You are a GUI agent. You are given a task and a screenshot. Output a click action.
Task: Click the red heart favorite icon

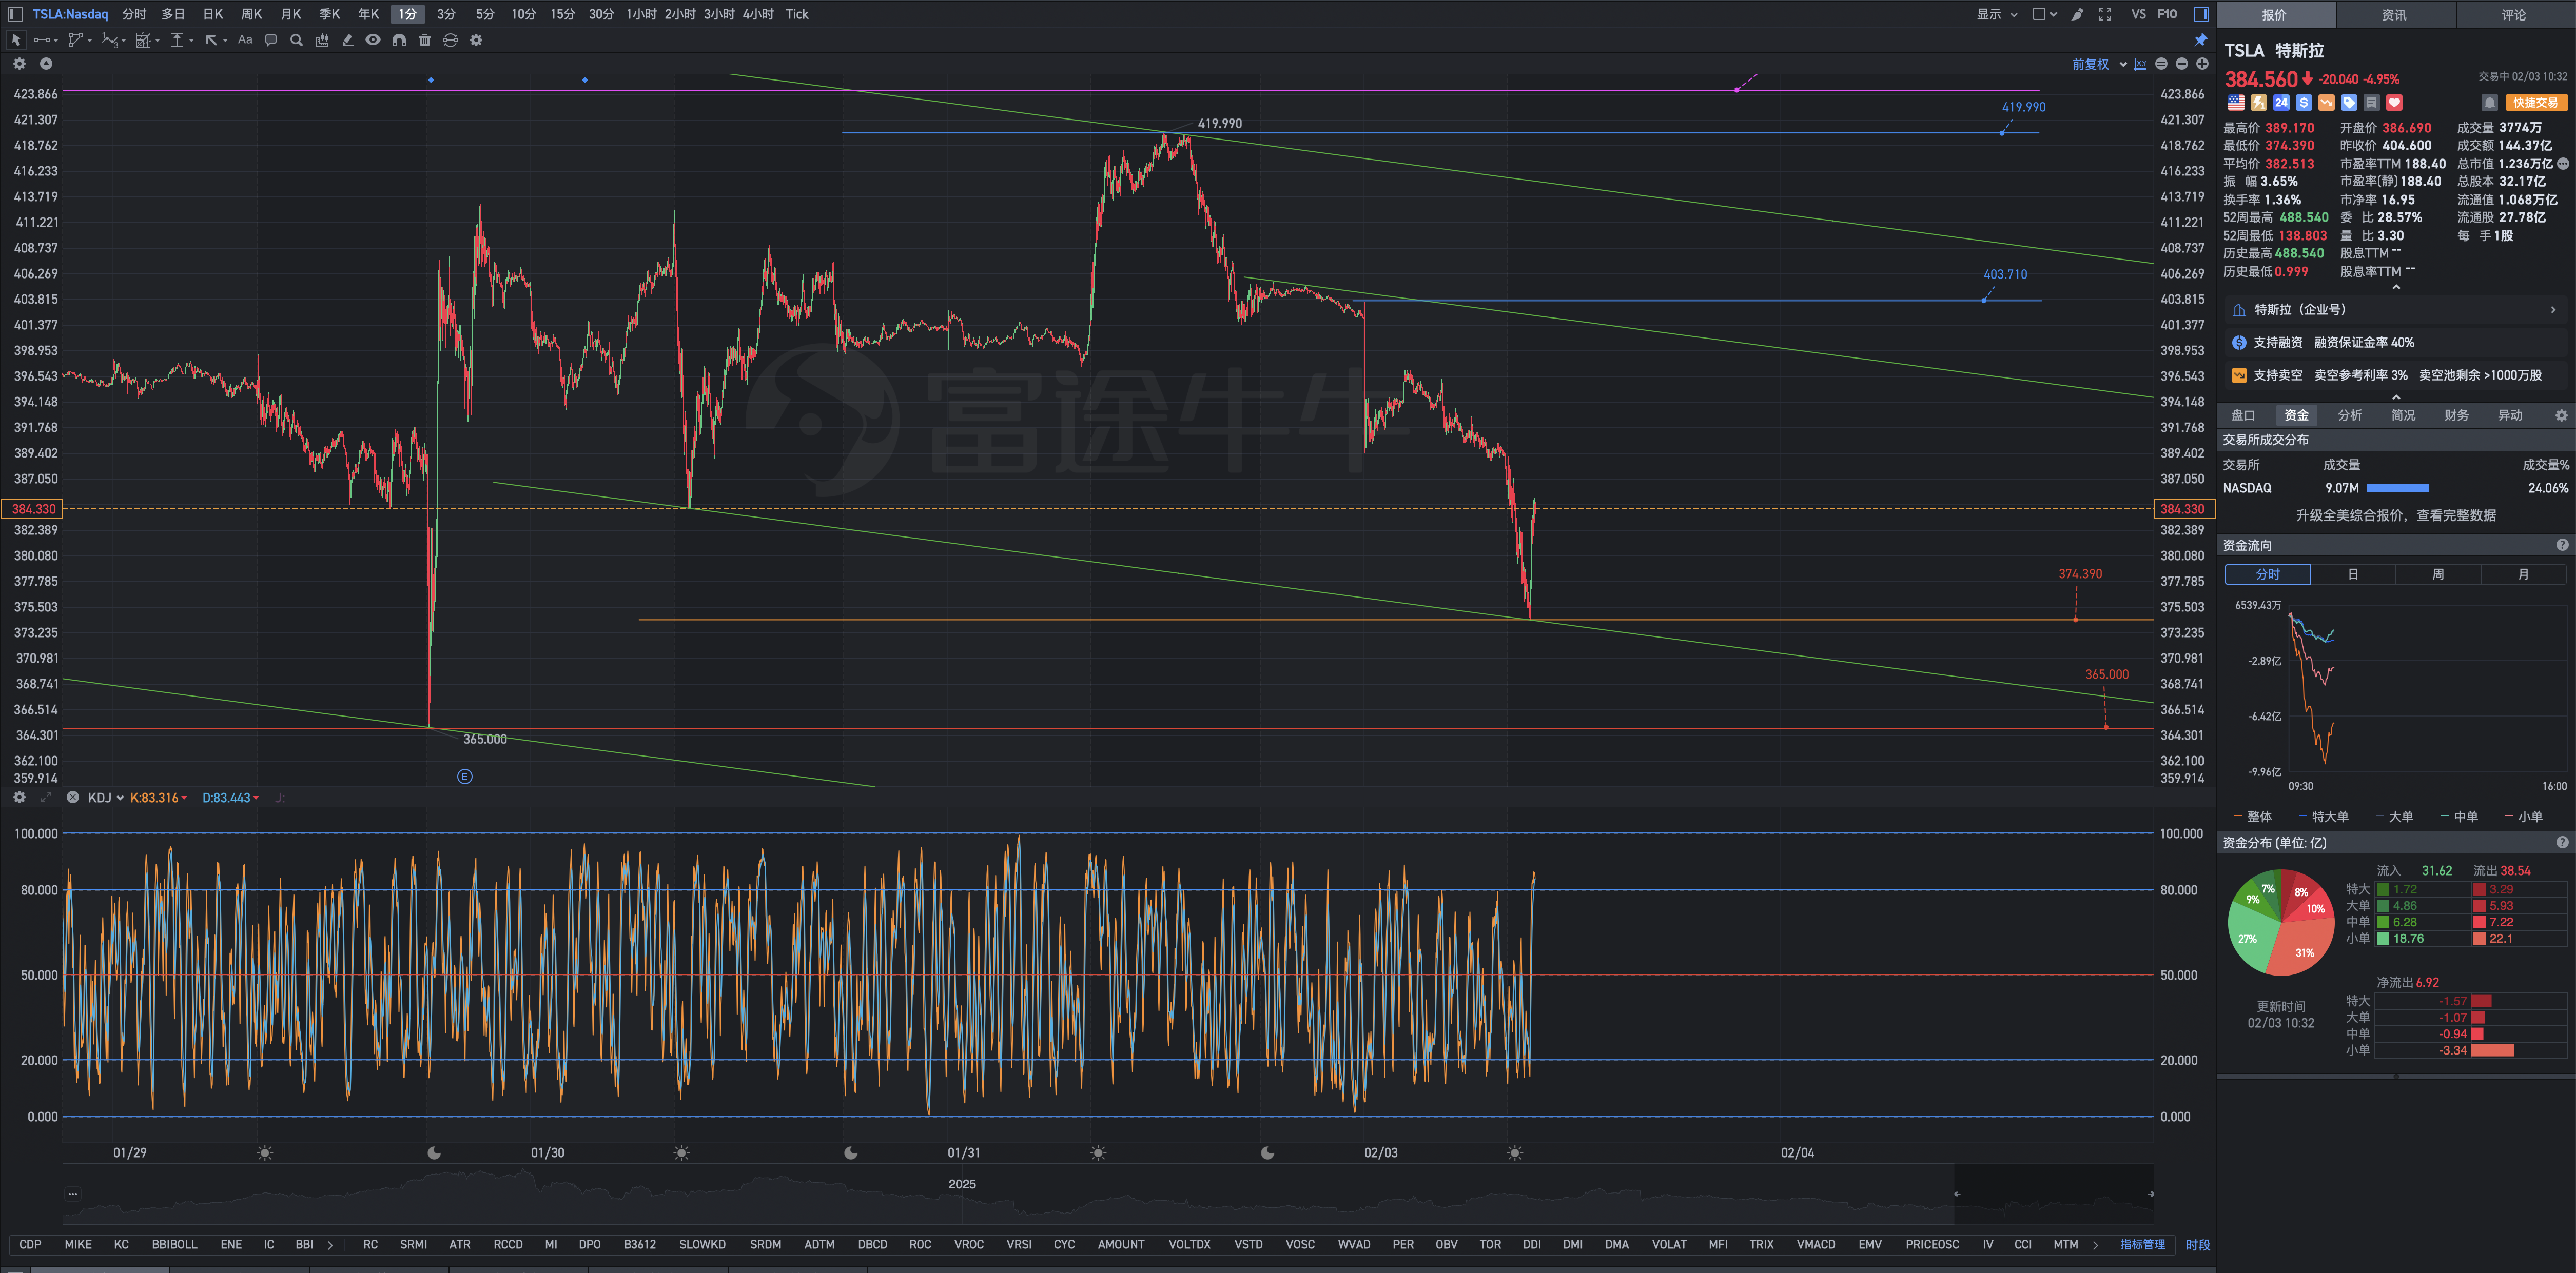(2394, 103)
